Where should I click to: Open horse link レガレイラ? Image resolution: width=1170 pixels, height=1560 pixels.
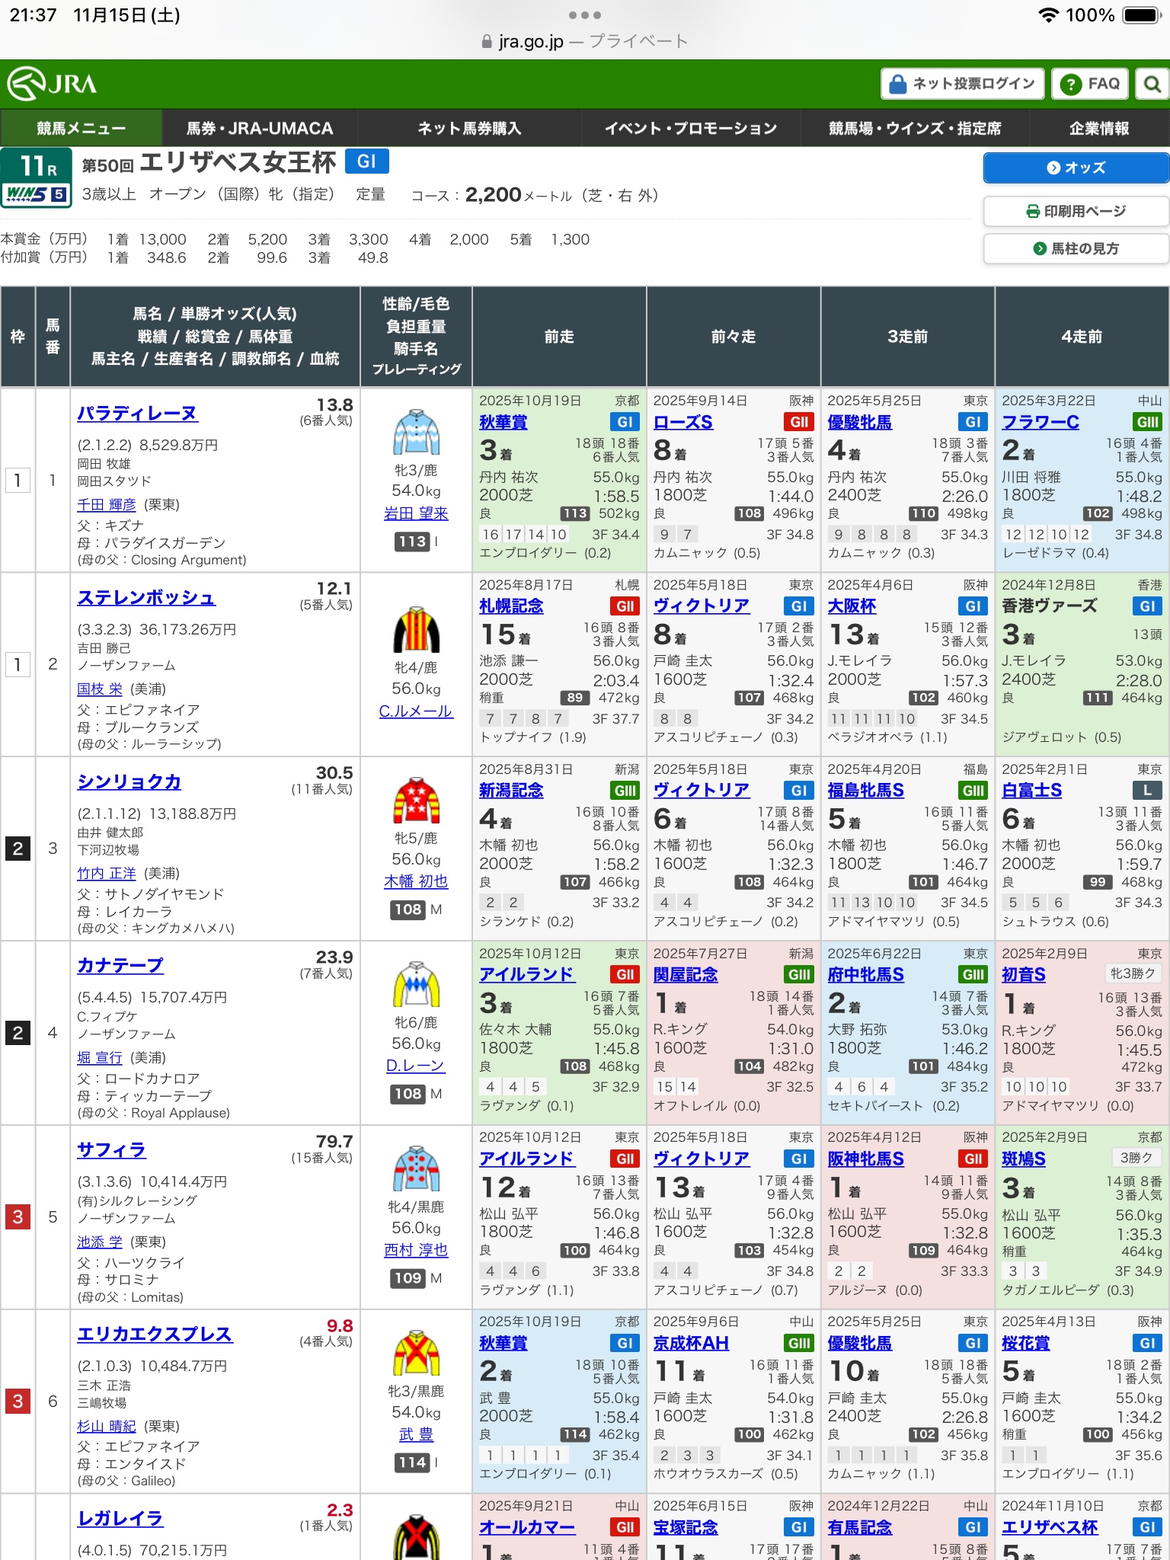120,1518
